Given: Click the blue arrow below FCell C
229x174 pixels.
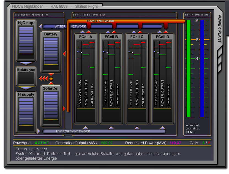Looking at the screenshot, I should point(137,127).
